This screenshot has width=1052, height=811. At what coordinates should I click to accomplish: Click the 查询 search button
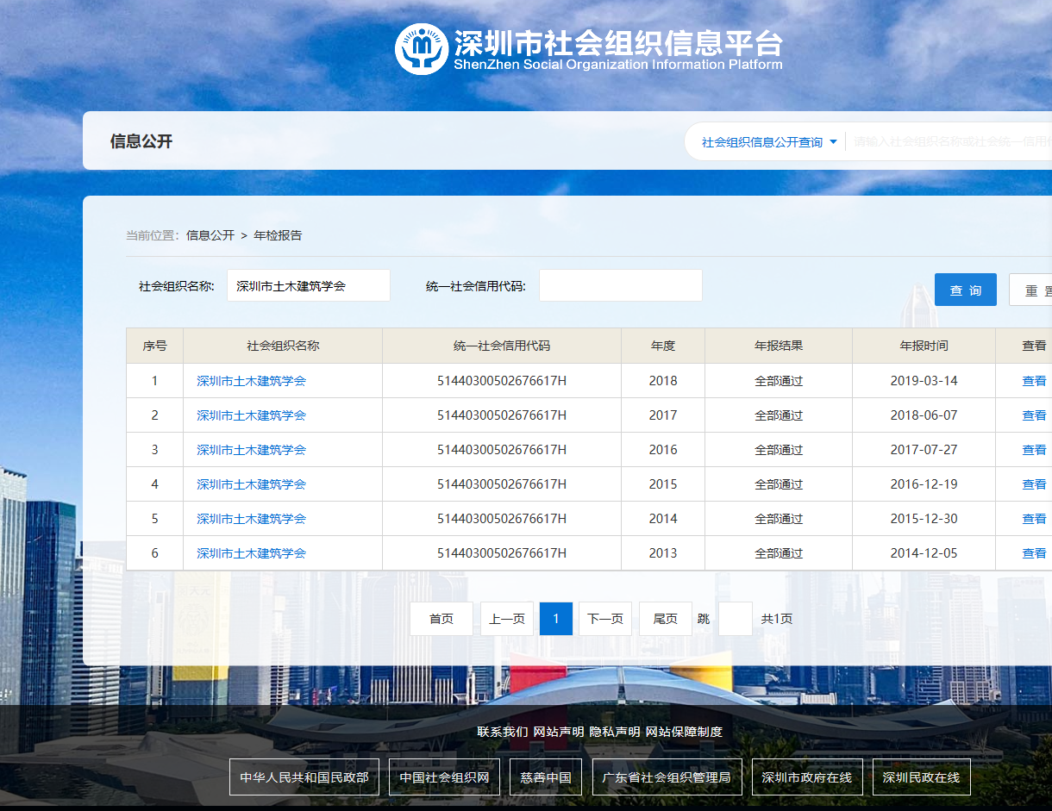[x=965, y=290]
